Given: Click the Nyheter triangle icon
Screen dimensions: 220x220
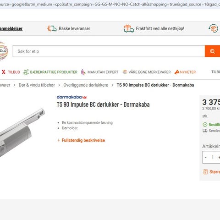Looking at the screenshot, I should coord(177,72).
